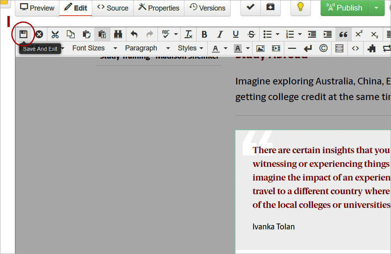The height and width of the screenshot is (254, 391).
Task: Insert an image using the picture icon
Action: tap(260, 48)
